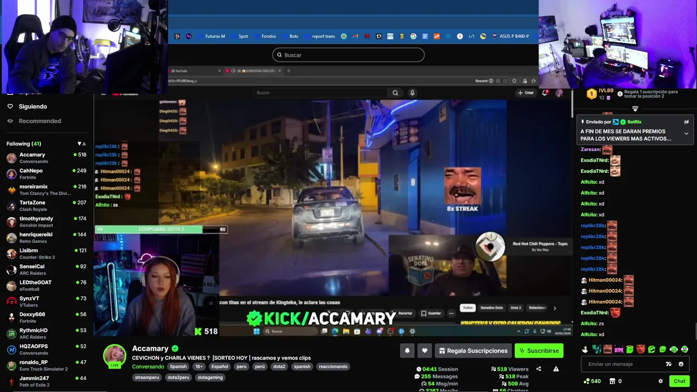Click Regala Suscripciones button
This screenshot has height=392, width=697.
pos(473,351)
